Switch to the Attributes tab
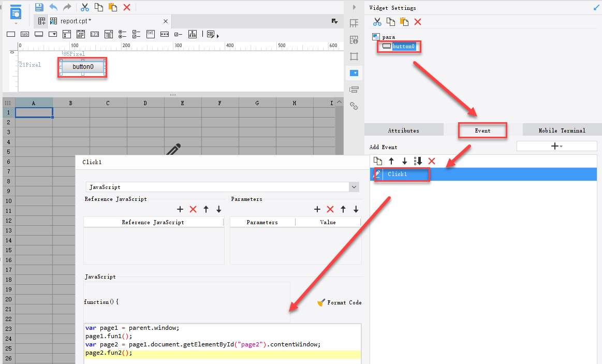 [x=404, y=130]
